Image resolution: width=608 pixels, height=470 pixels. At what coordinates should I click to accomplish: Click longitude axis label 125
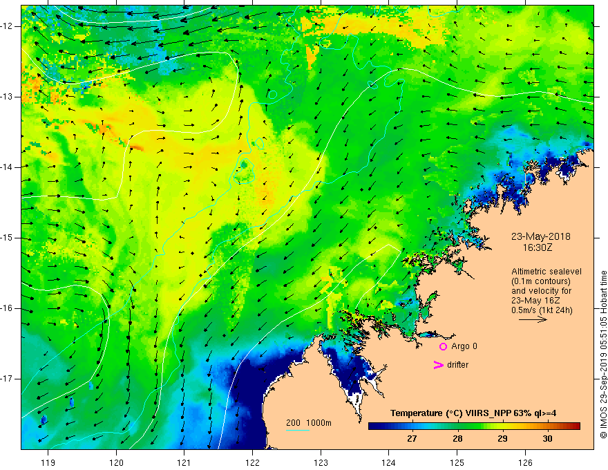[x=457, y=462]
